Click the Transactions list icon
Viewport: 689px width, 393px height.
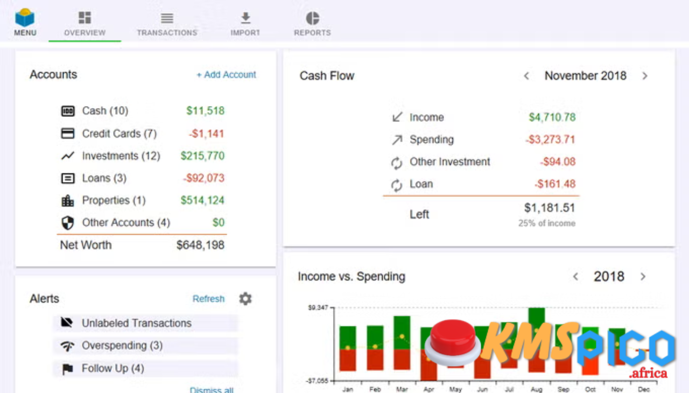click(x=167, y=18)
